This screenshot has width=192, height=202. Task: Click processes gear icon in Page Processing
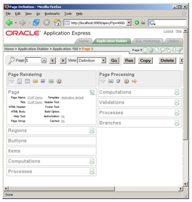tap(126, 81)
